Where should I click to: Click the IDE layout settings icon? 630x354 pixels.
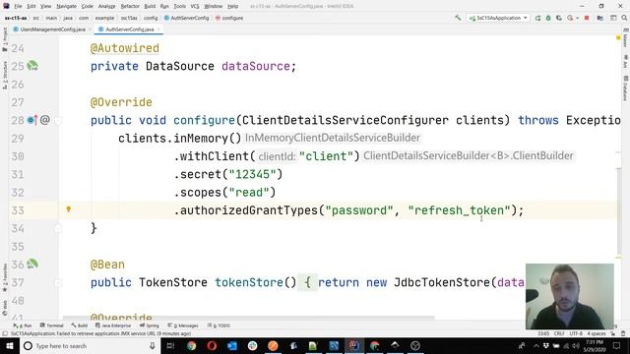pos(613,18)
